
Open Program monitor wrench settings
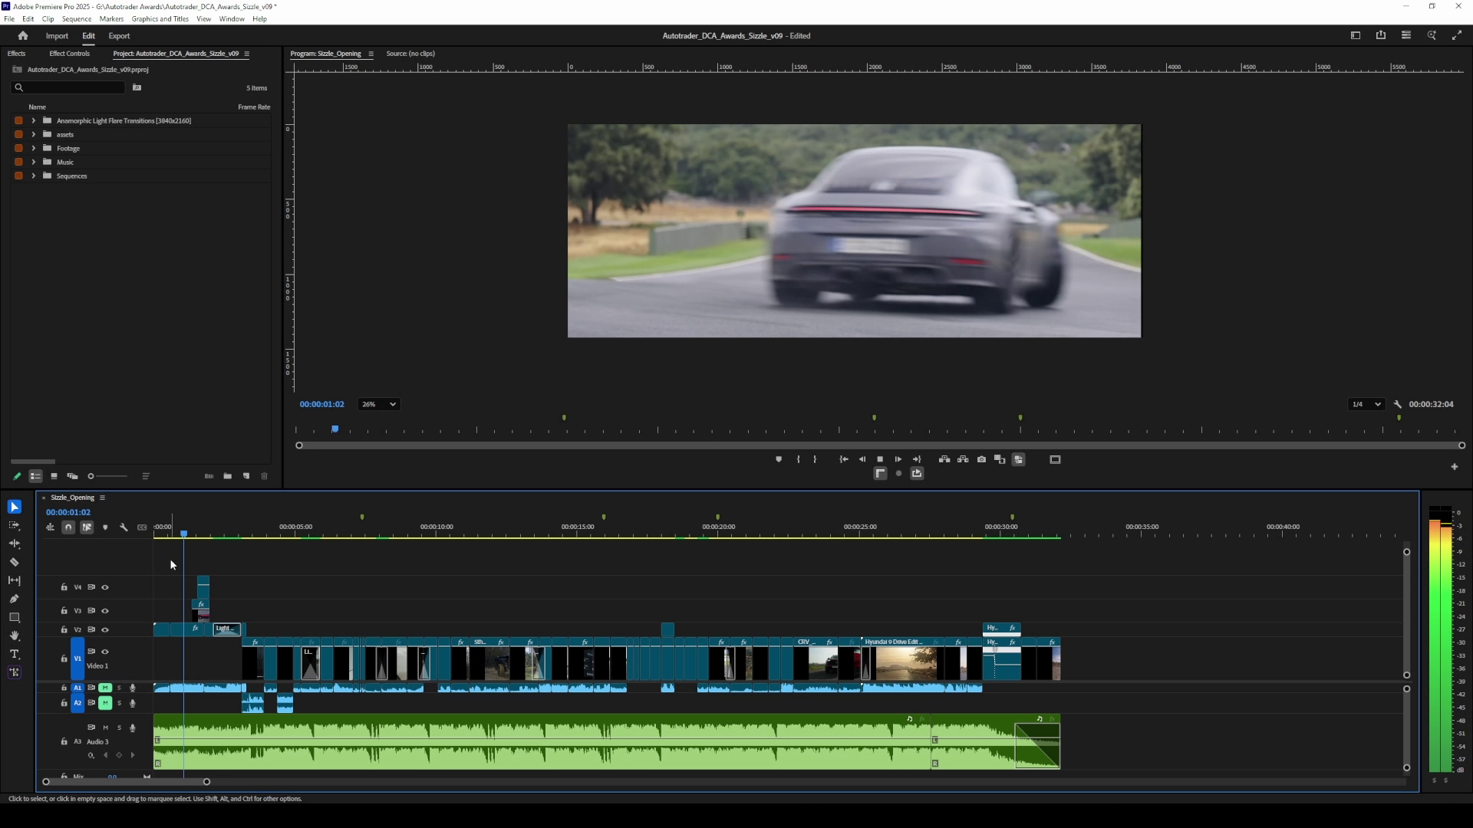[1398, 404]
